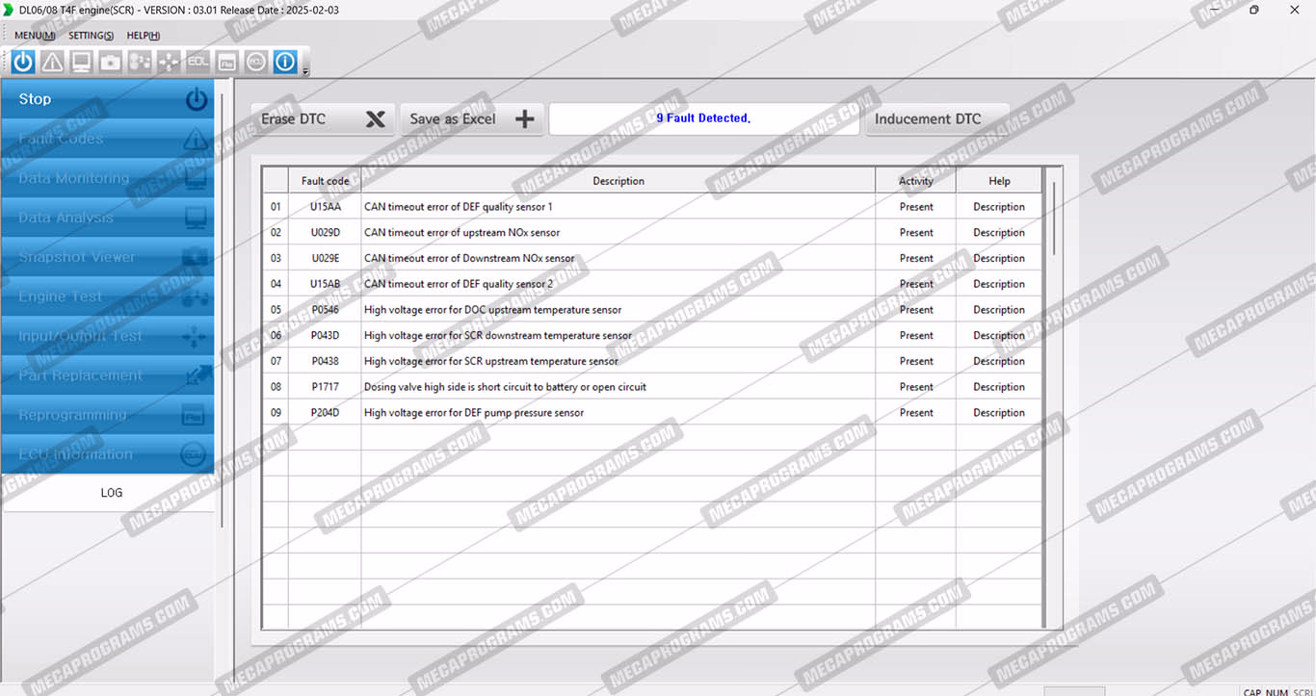Click the blue info icon in the toolbar
This screenshot has height=696, width=1316.
coord(285,63)
